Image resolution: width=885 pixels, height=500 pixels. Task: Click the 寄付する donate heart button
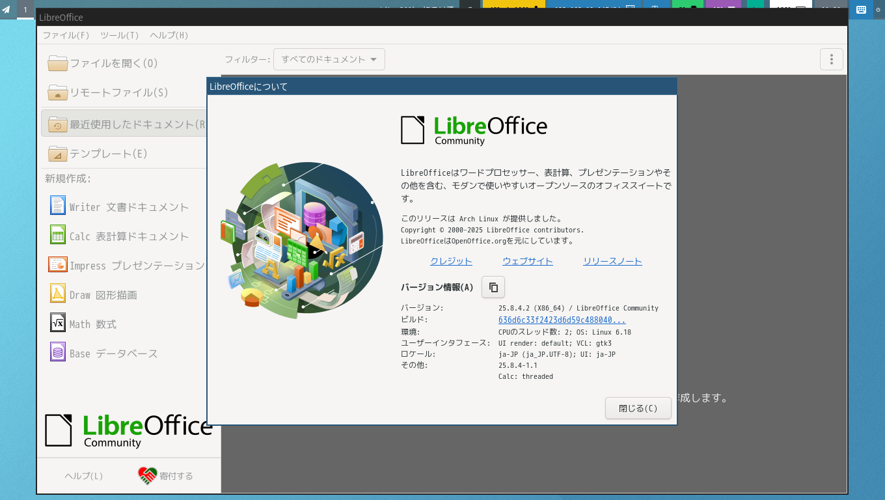[x=165, y=476]
